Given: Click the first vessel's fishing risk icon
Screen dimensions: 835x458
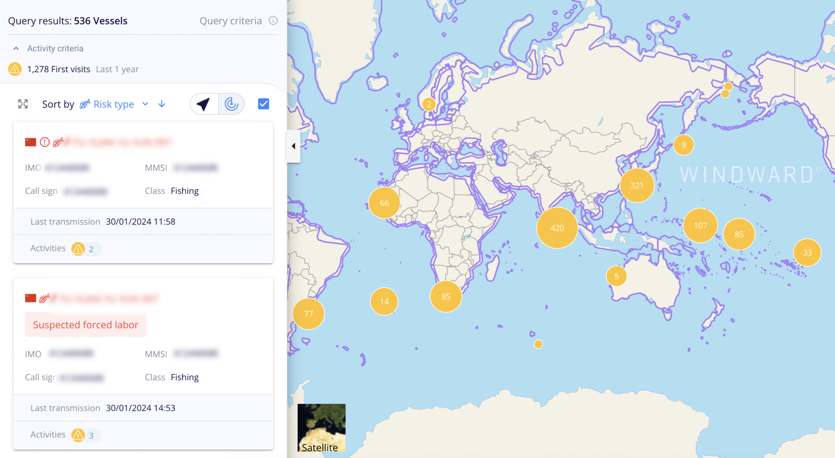Looking at the screenshot, I should click(58, 142).
